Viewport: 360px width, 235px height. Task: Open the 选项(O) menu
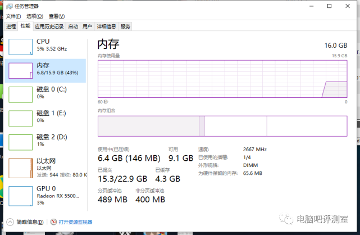pyautogui.click(x=34, y=16)
